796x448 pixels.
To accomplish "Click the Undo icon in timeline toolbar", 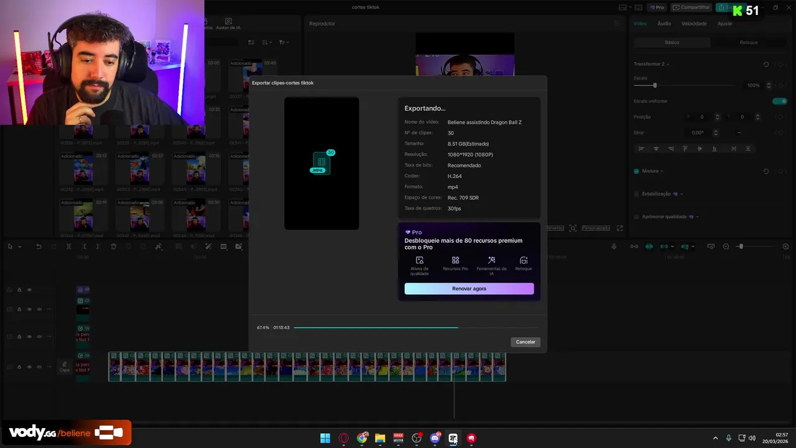I will [x=39, y=247].
